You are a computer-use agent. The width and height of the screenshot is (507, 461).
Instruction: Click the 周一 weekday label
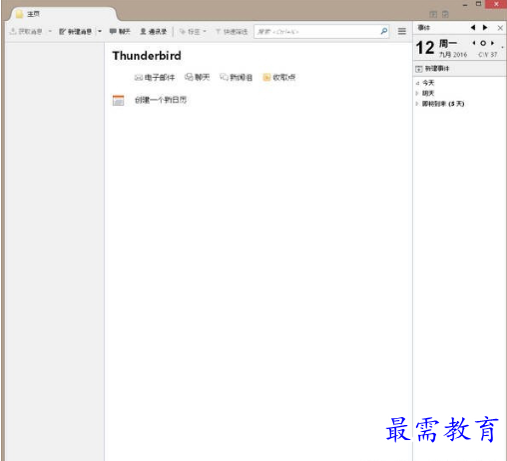(448, 43)
